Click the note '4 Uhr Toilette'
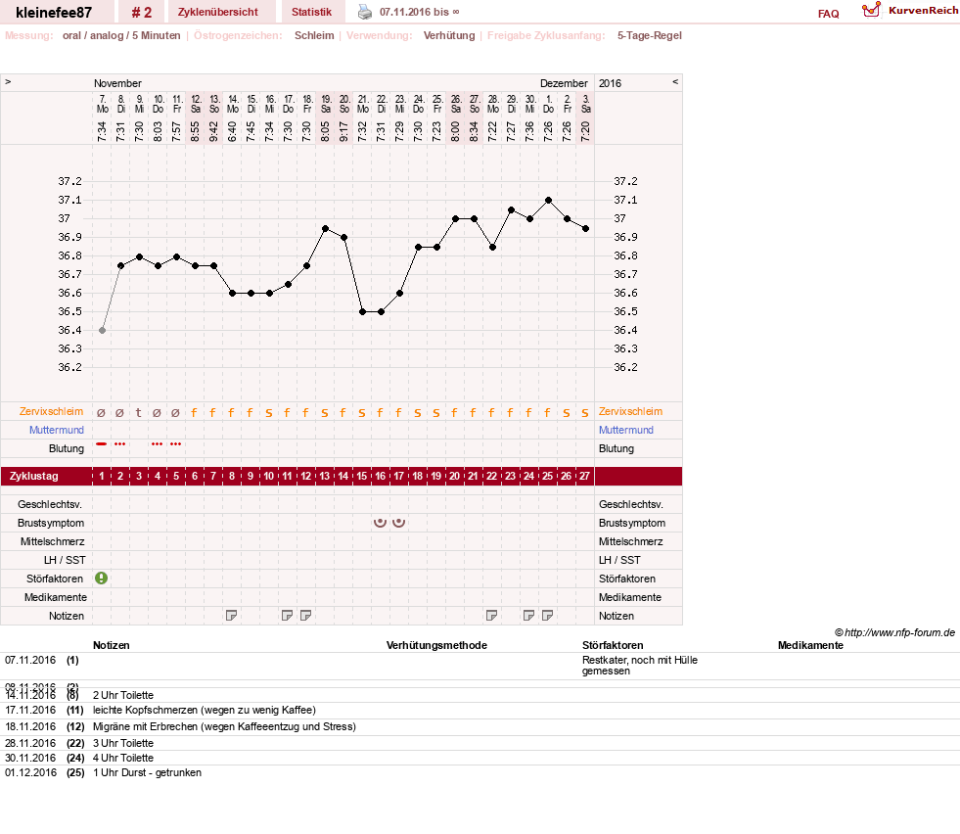 click(123, 758)
